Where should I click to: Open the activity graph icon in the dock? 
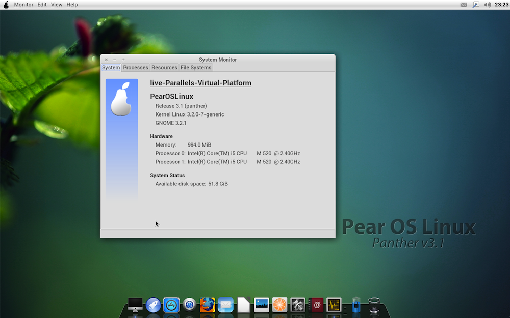pyautogui.click(x=334, y=305)
